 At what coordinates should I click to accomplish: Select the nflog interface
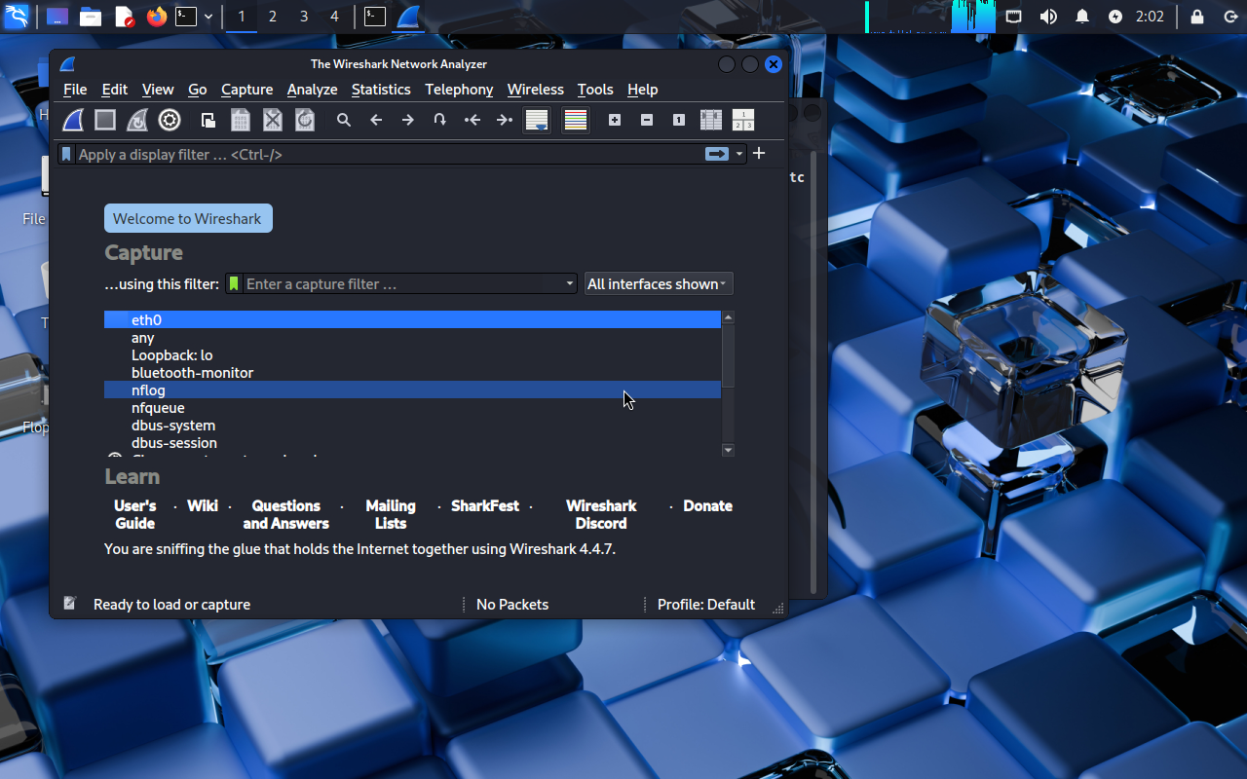pyautogui.click(x=412, y=389)
